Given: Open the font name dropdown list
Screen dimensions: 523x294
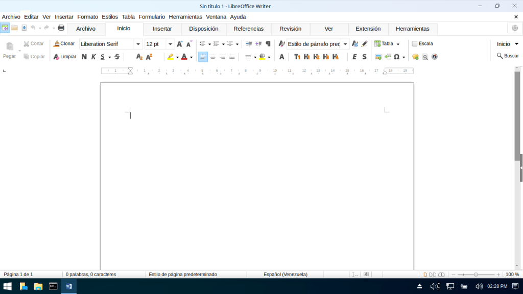Looking at the screenshot, I should click(x=137, y=44).
